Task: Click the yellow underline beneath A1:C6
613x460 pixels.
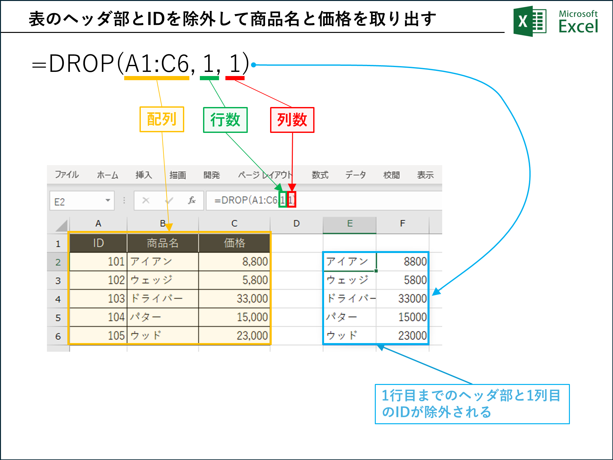Action: tap(156, 78)
